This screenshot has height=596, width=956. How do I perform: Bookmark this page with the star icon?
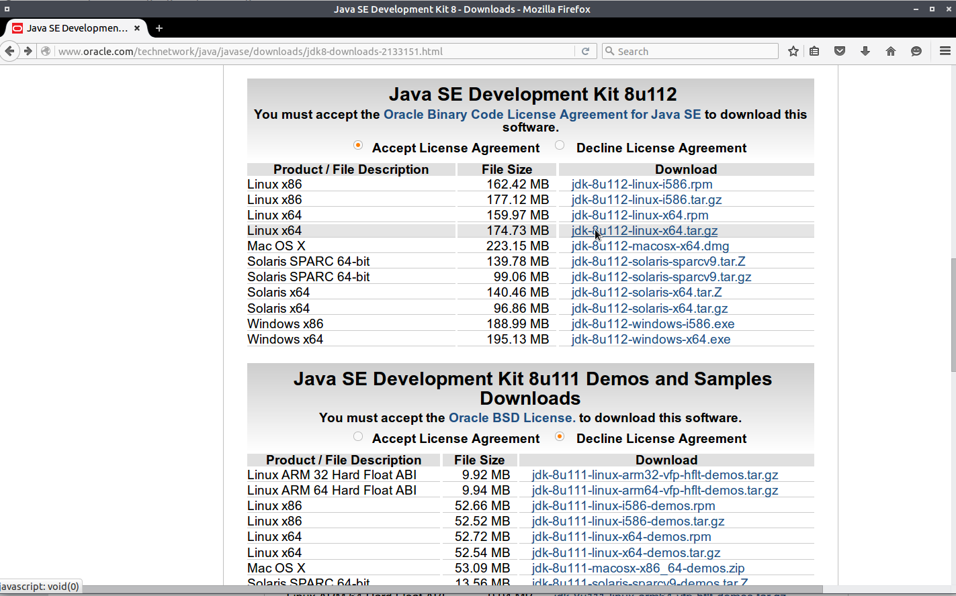pos(793,51)
